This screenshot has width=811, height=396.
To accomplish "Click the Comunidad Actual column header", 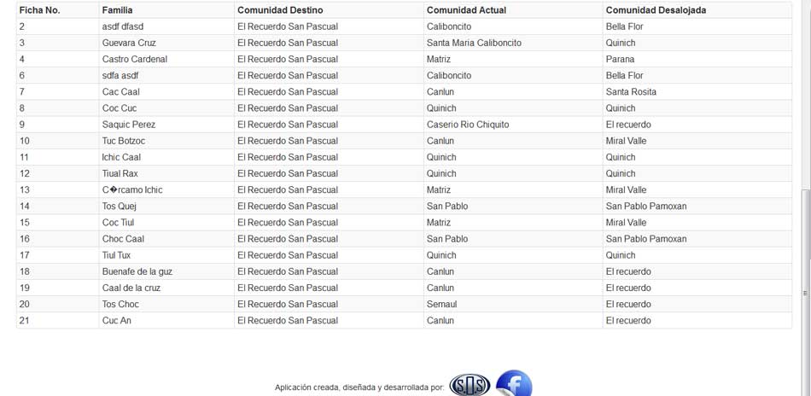I will 513,10.
